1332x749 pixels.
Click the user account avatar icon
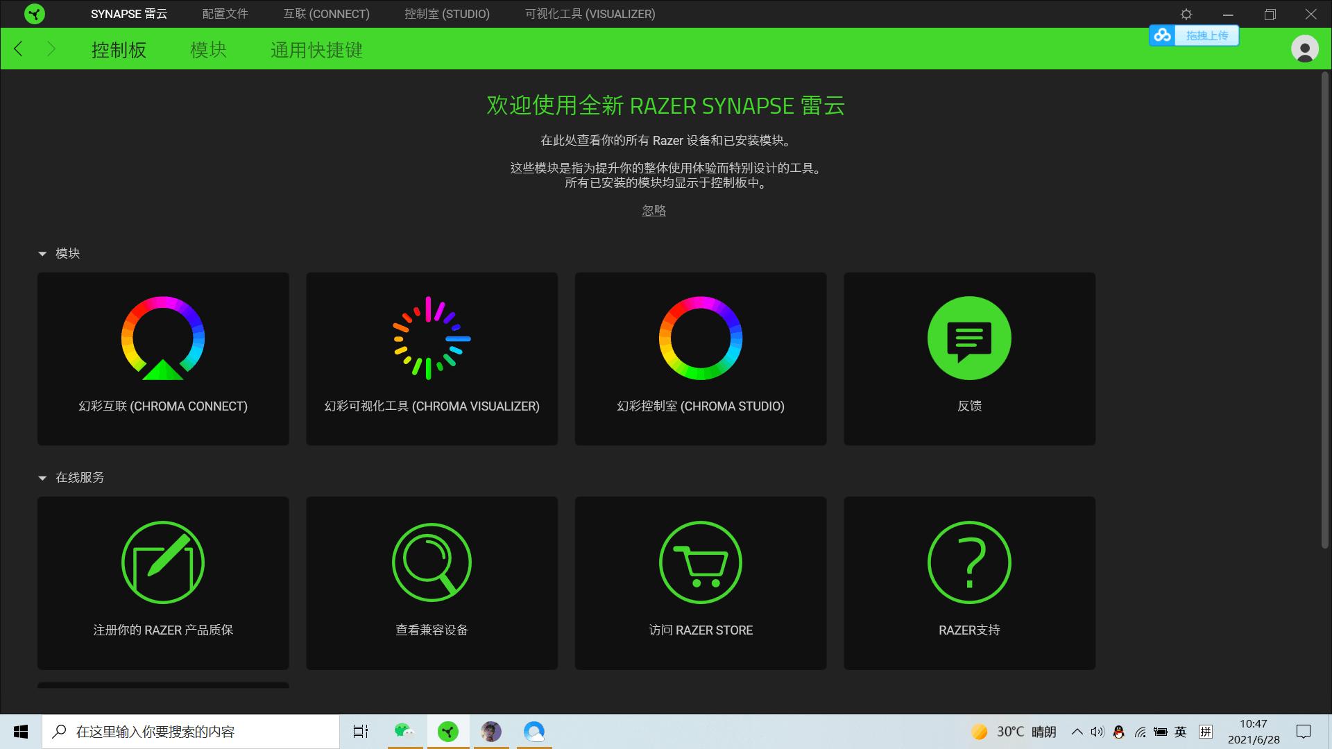tap(1304, 49)
